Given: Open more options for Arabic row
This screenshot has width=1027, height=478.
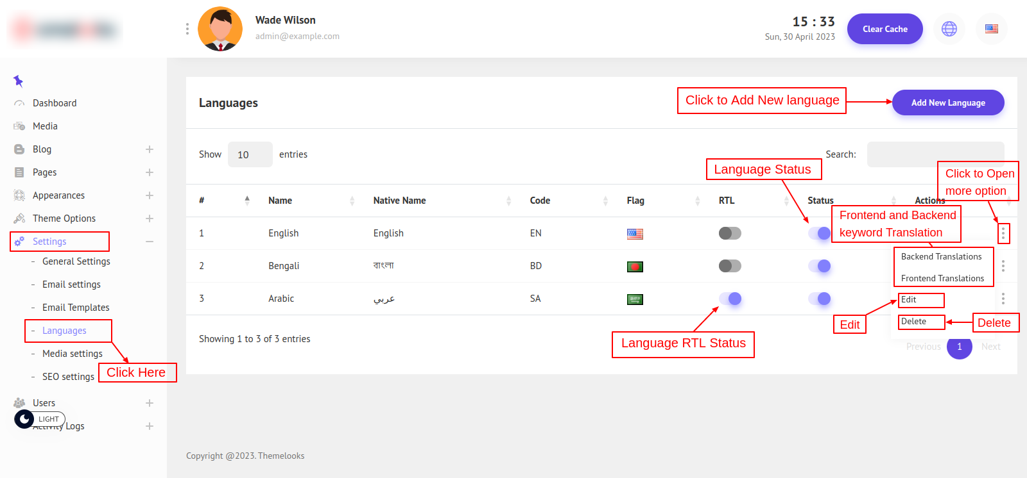Looking at the screenshot, I should (1003, 299).
